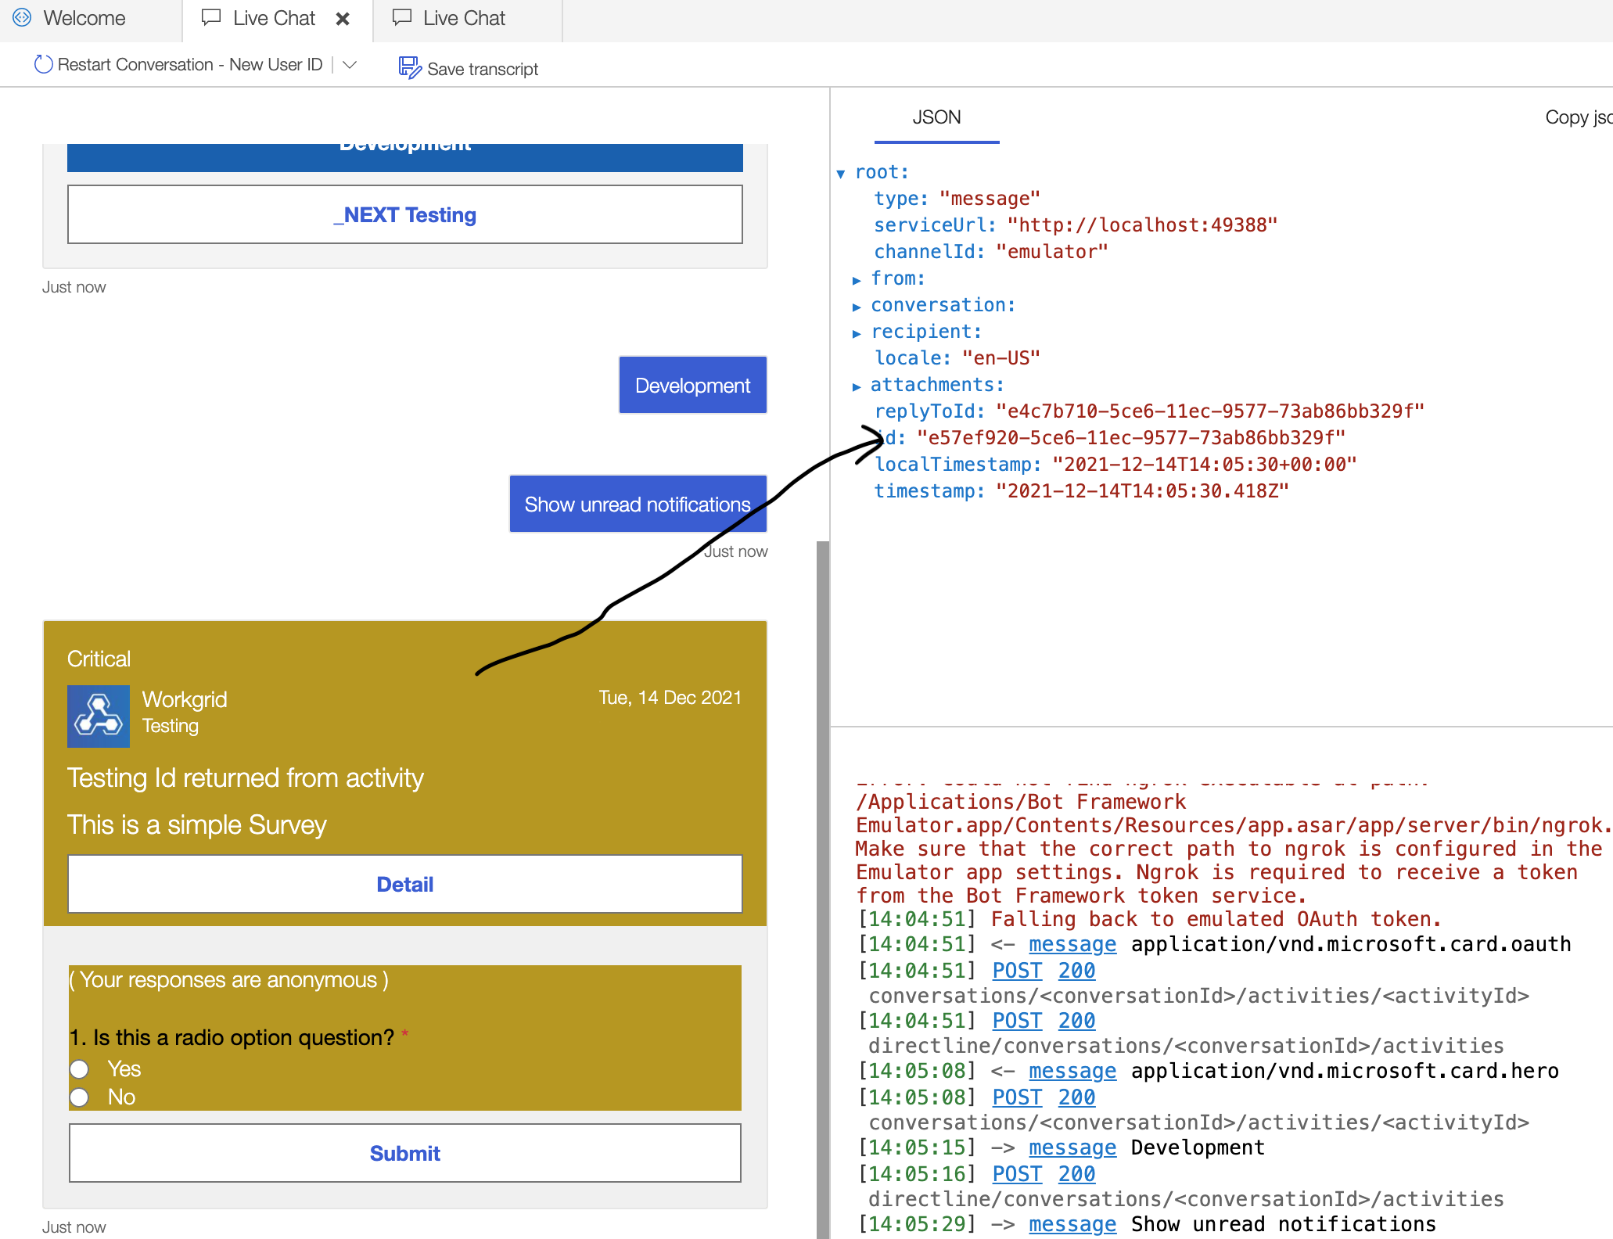Click the Welcome tab compass icon
The image size is (1613, 1239).
point(21,18)
